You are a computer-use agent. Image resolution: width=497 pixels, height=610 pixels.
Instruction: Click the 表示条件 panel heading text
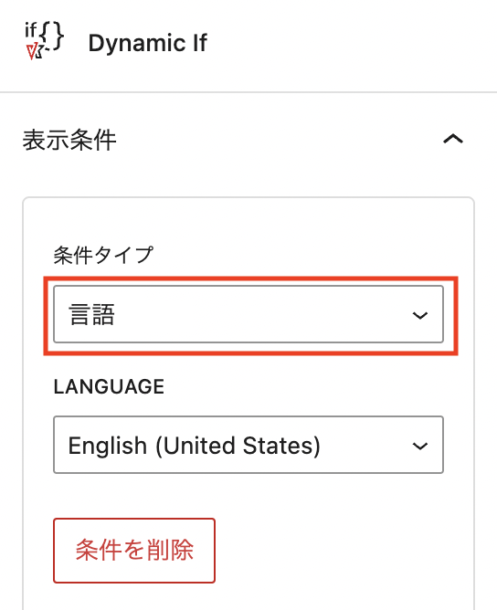(69, 140)
